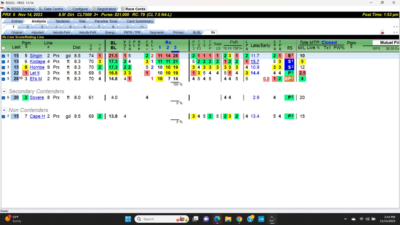
Task: Open the video chat taskbar app
Action: pyautogui.click(x=206, y=219)
